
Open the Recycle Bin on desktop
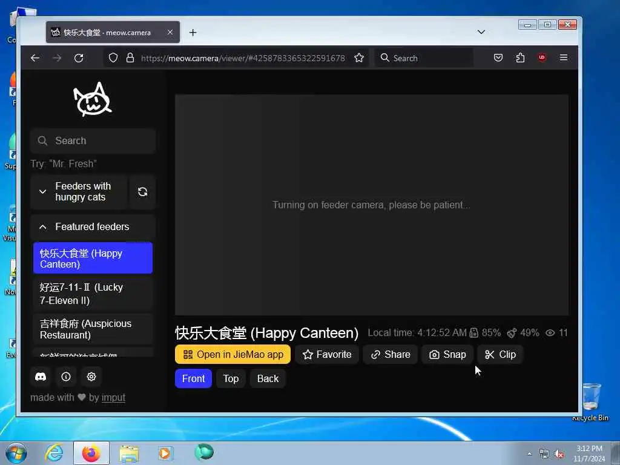(x=591, y=402)
